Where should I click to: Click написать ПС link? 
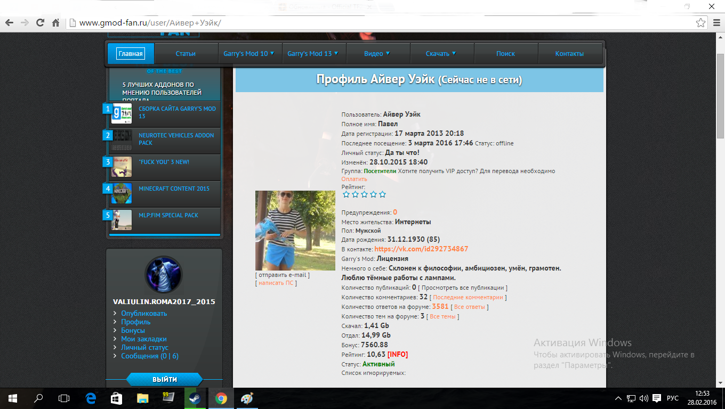(x=276, y=283)
